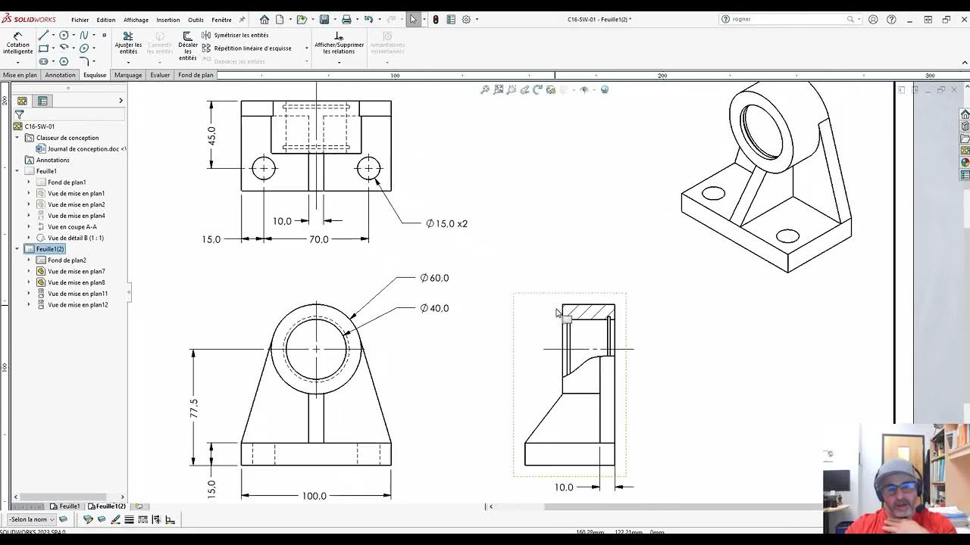Click the rotate view icon
The image size is (970, 545).
pos(538,89)
